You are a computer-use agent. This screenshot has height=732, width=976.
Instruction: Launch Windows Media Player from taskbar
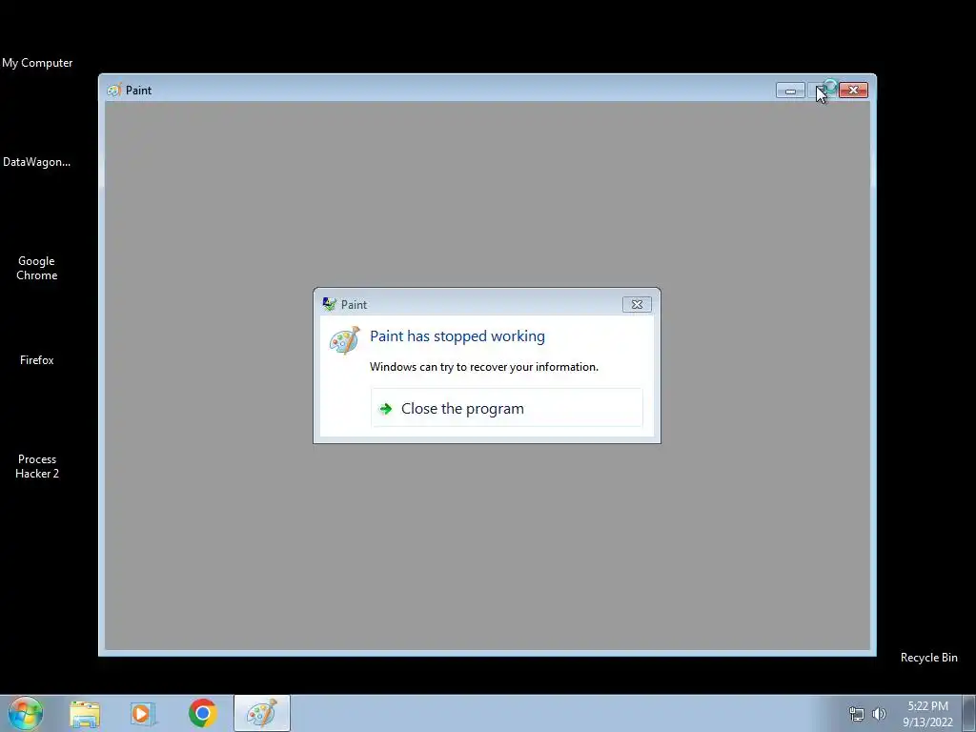143,713
